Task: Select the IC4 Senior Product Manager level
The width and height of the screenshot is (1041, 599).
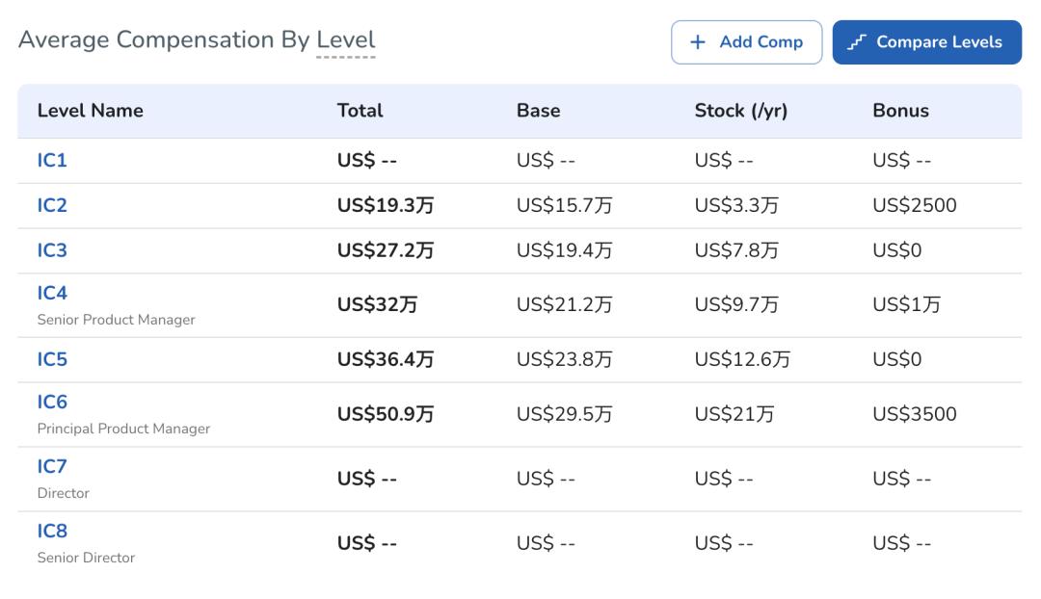Action: point(52,294)
